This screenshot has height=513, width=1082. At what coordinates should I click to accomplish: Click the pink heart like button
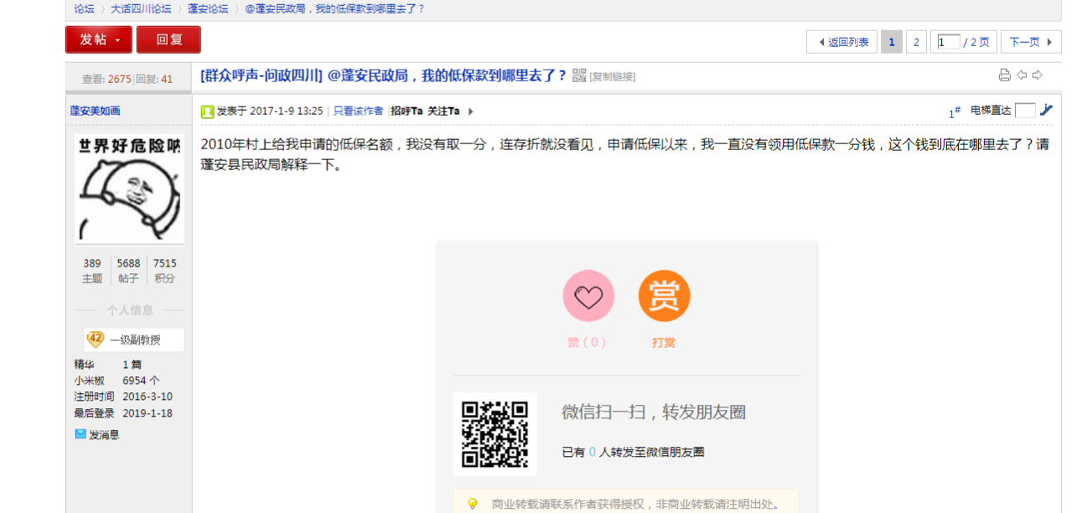[x=588, y=296]
